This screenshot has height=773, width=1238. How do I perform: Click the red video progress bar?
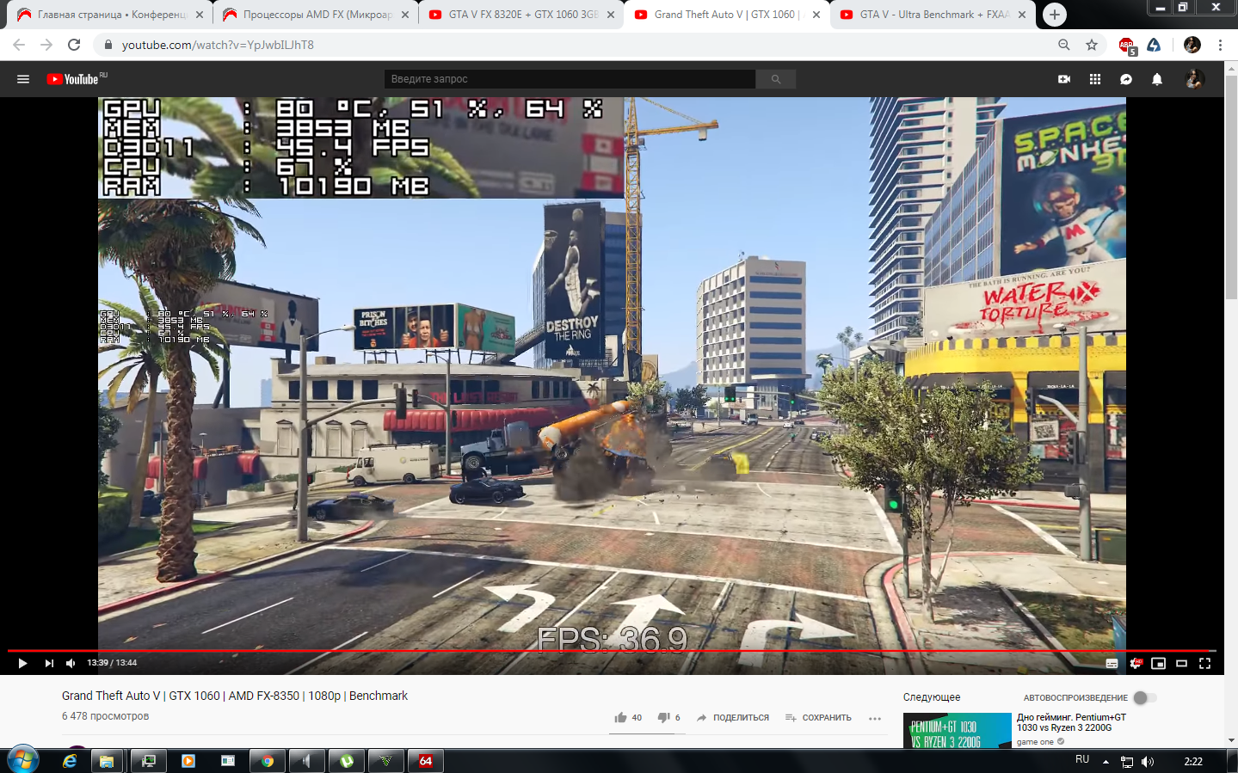coord(612,651)
